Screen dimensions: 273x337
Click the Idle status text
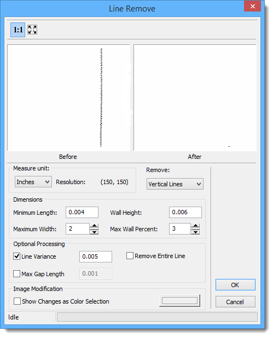coord(14,317)
